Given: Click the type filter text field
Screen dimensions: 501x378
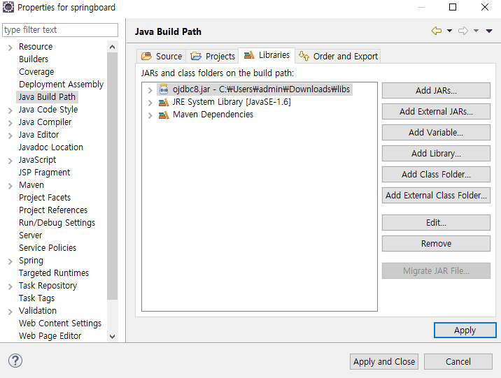Looking at the screenshot, I should (x=60, y=30).
